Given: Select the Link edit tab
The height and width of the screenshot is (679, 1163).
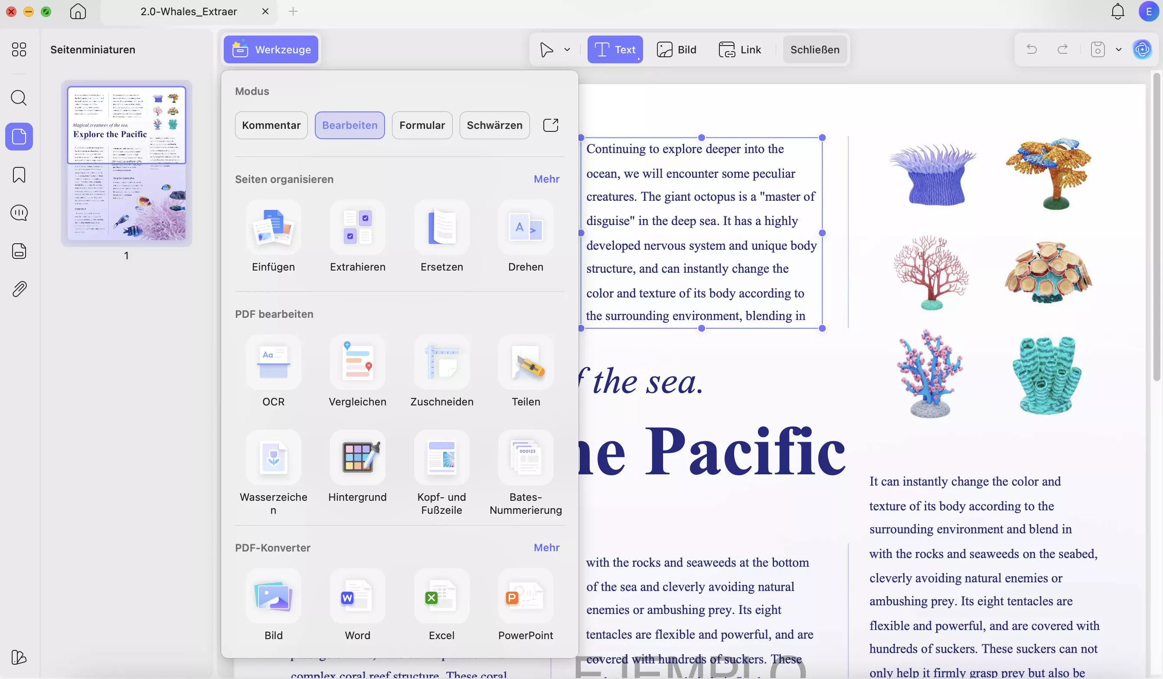Looking at the screenshot, I should click(740, 49).
